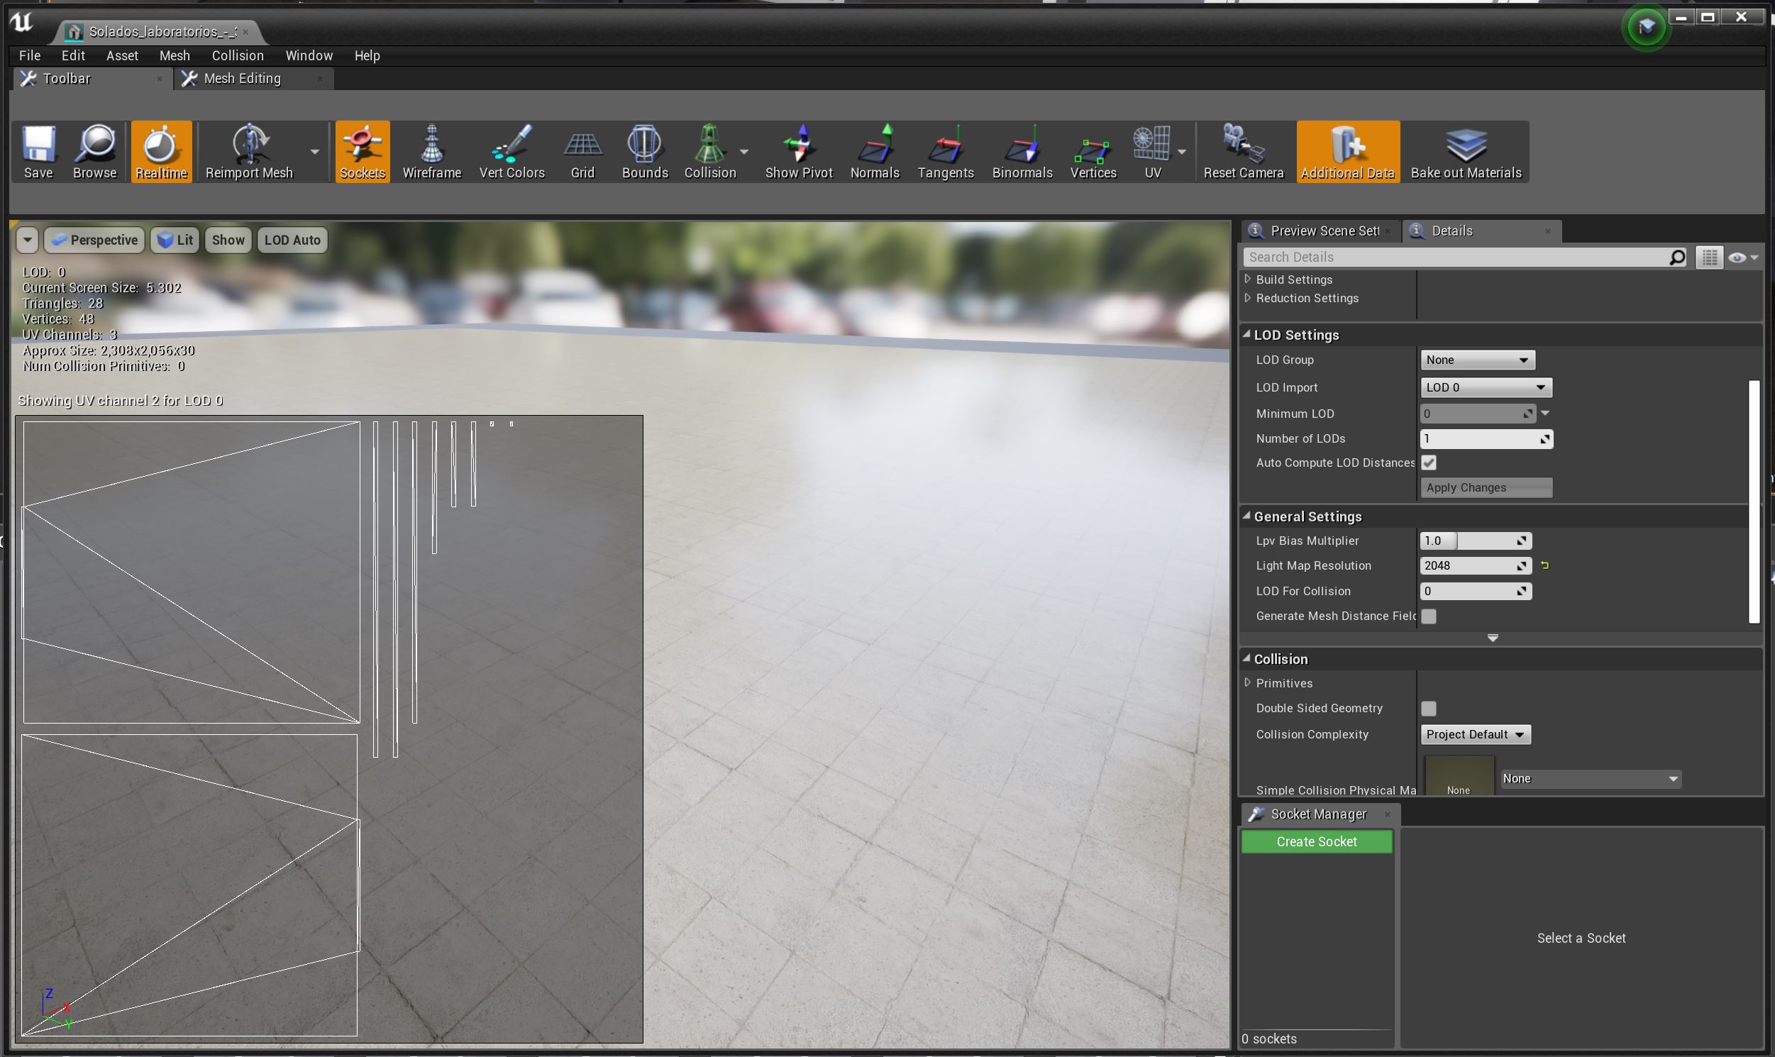
Task: Enable Generate Mesh Distance Field checkbox
Action: [1429, 617]
